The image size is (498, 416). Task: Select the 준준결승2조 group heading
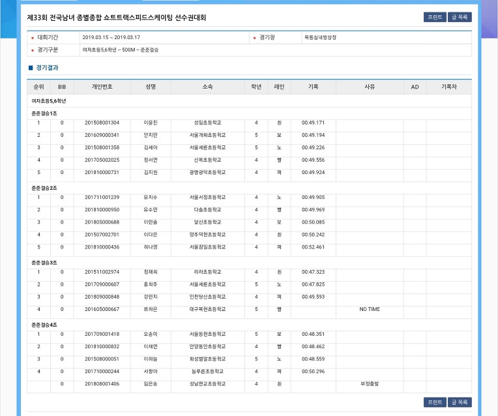[x=44, y=188]
